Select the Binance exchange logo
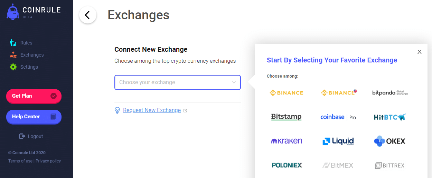Viewport: 432px width, 178px height. coord(287,93)
